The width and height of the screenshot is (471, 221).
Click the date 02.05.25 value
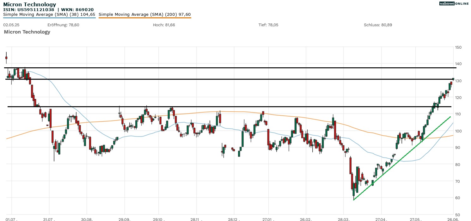pos(11,25)
